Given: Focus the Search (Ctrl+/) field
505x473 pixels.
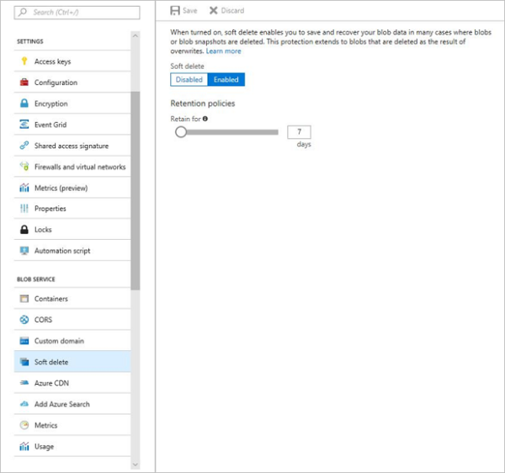Looking at the screenshot, I should [x=77, y=13].
